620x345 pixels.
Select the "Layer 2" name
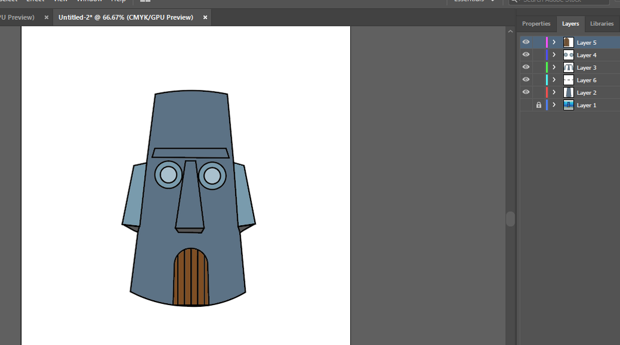[x=587, y=93]
